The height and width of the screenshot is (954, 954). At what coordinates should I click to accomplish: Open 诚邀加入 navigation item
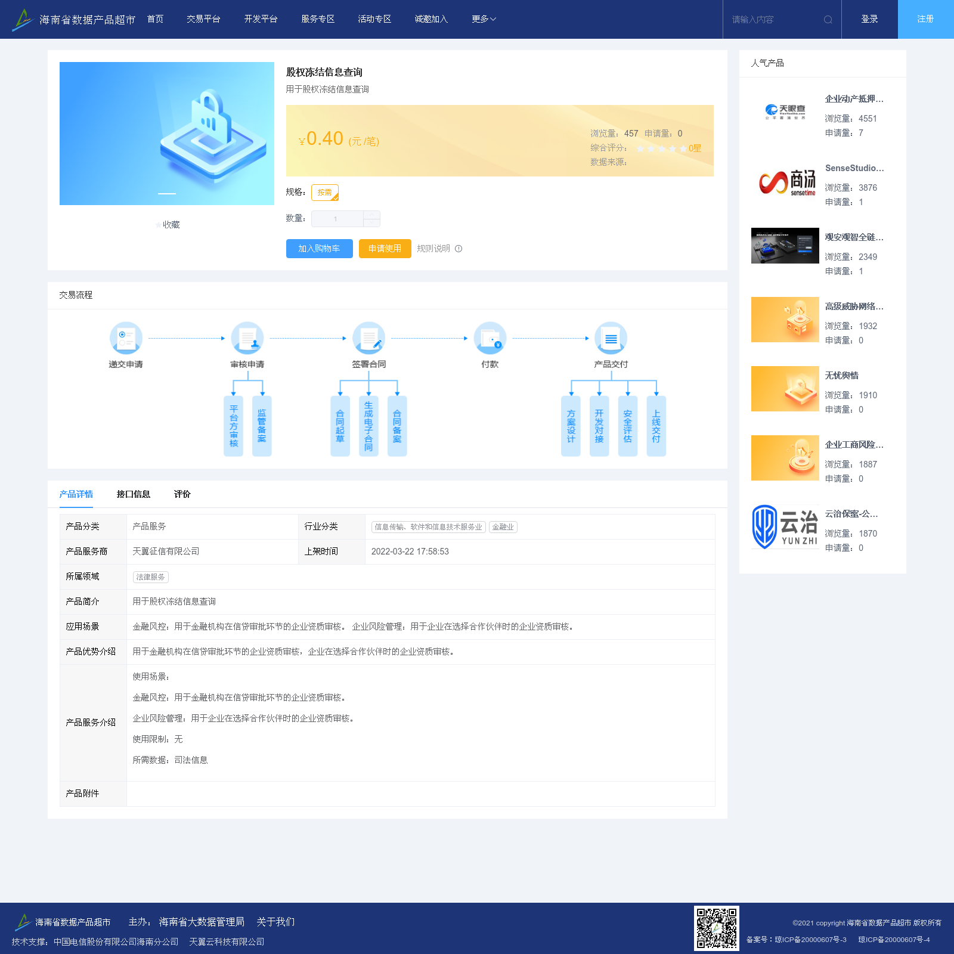pyautogui.click(x=431, y=19)
